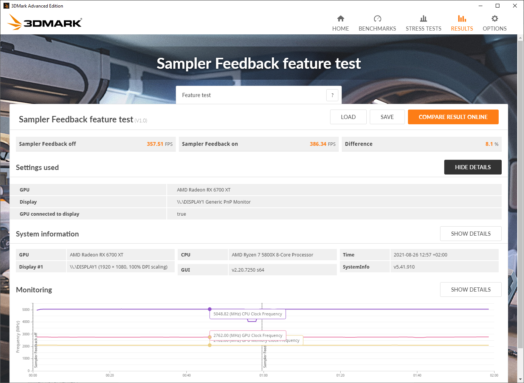
Task: Click the Feature test label box
Action: point(259,95)
